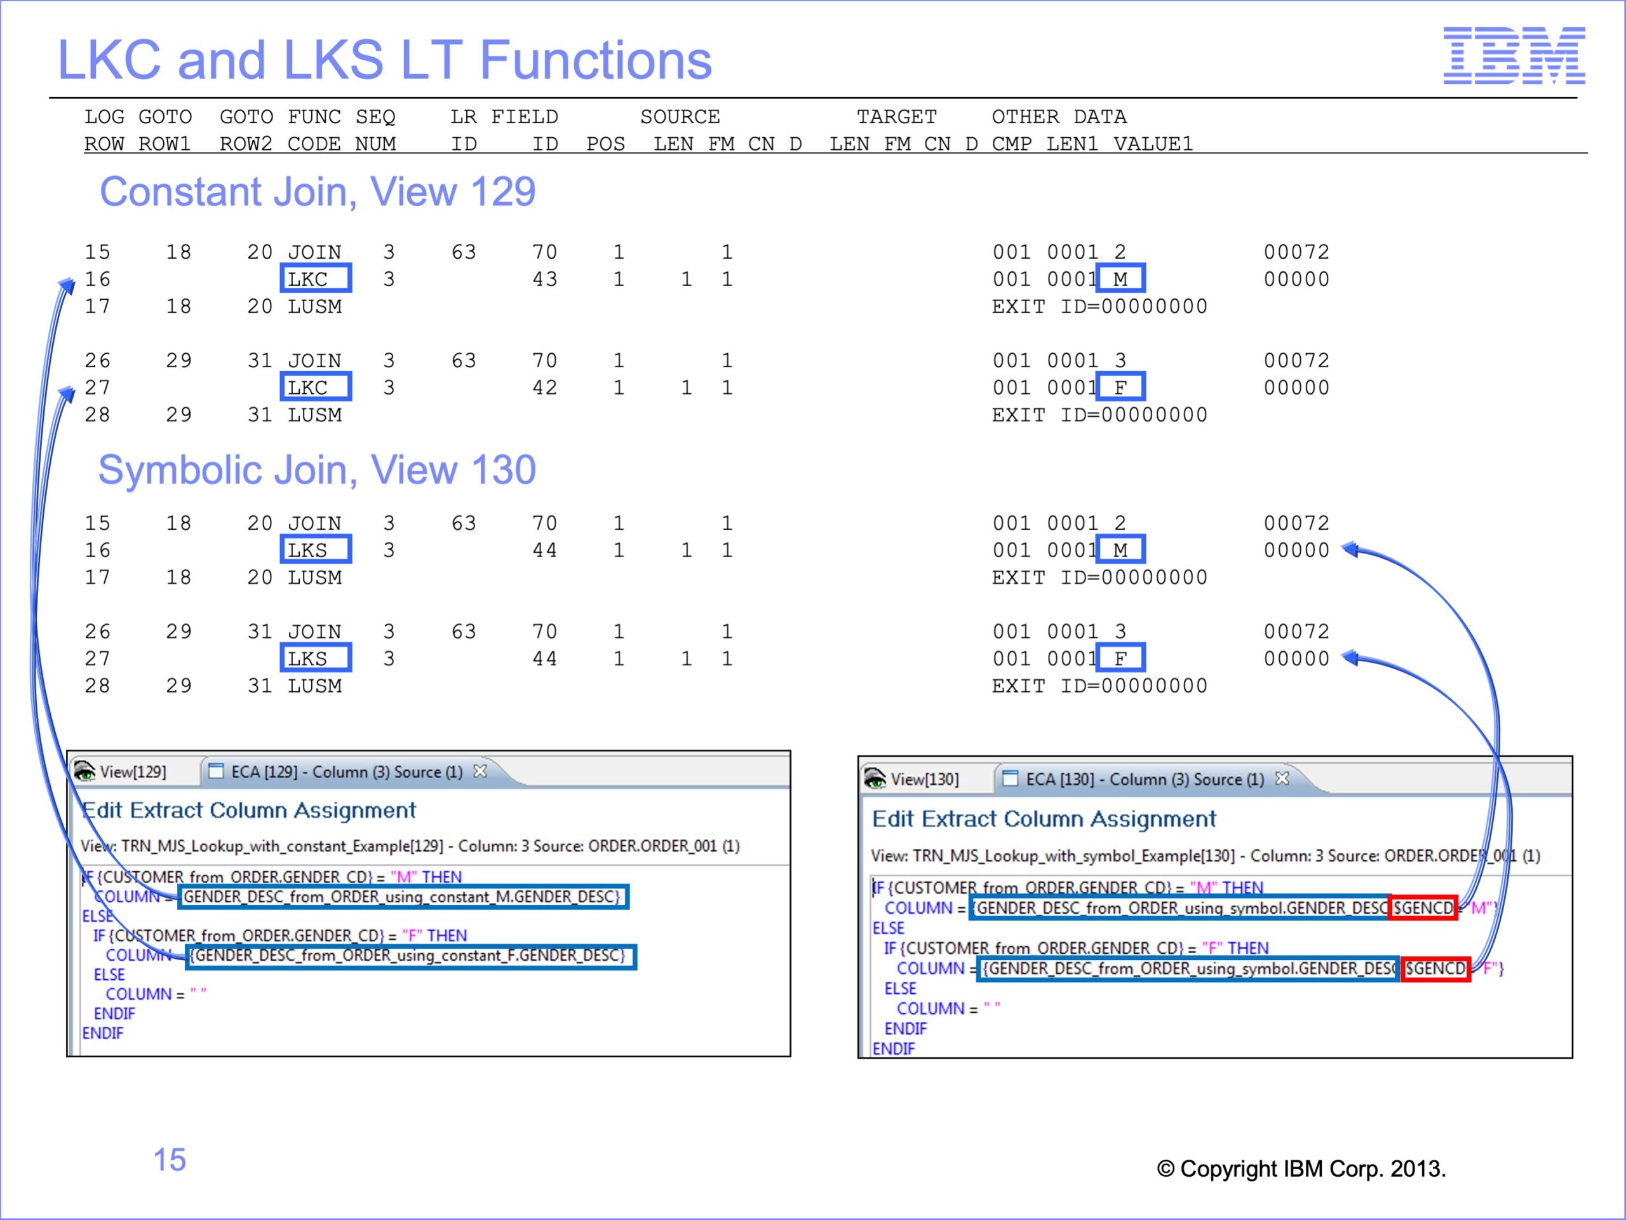Click the using_symbol.GENDER_DESC text after the "M" condition
The width and height of the screenshot is (1626, 1220).
[1180, 908]
